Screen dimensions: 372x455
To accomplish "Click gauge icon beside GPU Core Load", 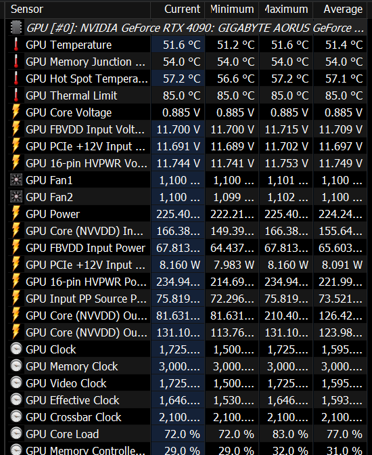I will click(x=16, y=434).
